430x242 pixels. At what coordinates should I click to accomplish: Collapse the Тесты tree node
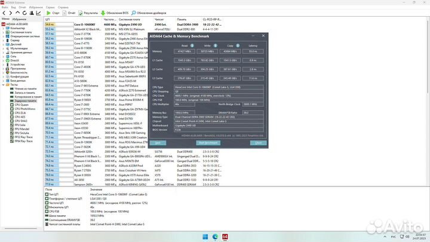tap(4, 85)
